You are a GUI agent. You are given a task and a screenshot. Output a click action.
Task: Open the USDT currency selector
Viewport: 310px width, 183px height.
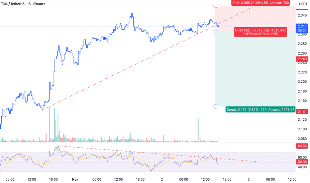tap(303, 4)
